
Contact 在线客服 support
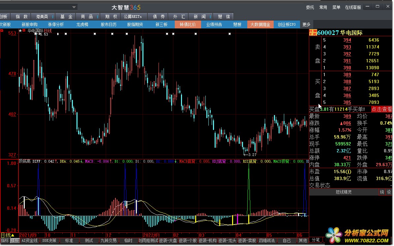click(x=353, y=7)
